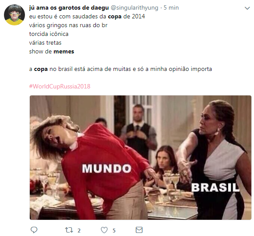The height and width of the screenshot is (236, 254).
Task: Open the #WorldCupRussia2018 hashtag link
Action: click(60, 86)
